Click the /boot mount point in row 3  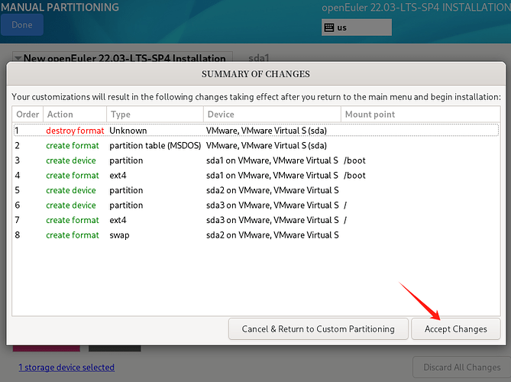pyautogui.click(x=354, y=160)
